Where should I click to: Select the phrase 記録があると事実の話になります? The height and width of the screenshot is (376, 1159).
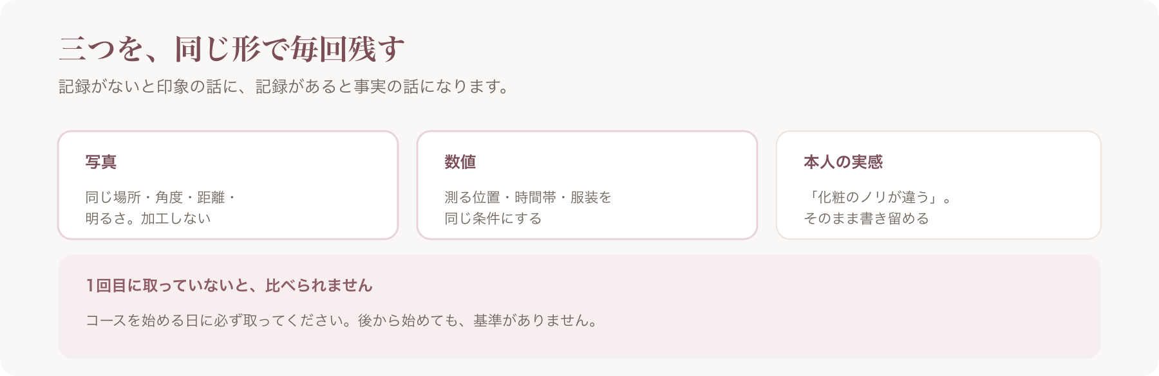[376, 86]
